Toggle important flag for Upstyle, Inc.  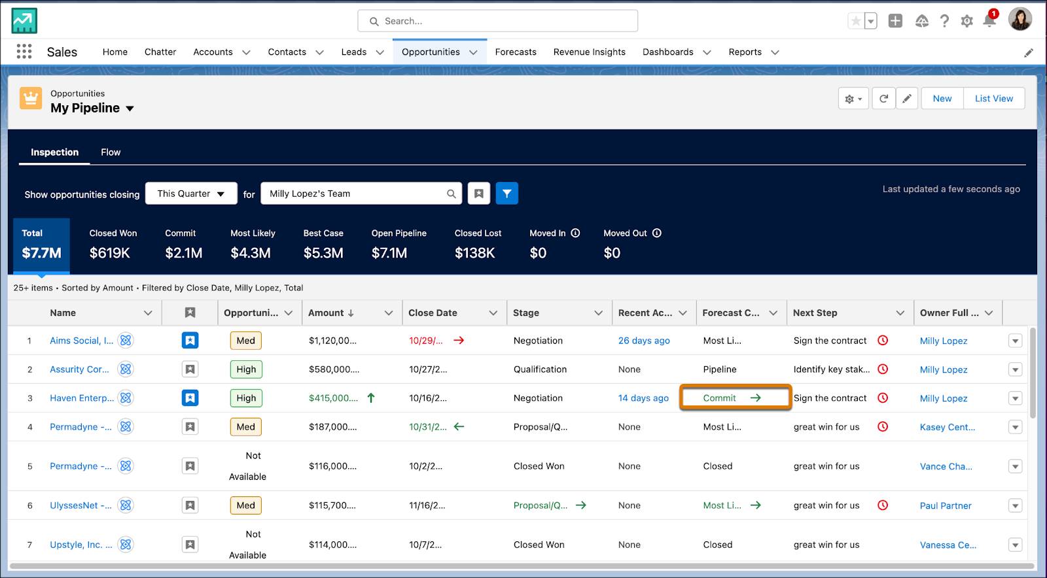point(190,544)
